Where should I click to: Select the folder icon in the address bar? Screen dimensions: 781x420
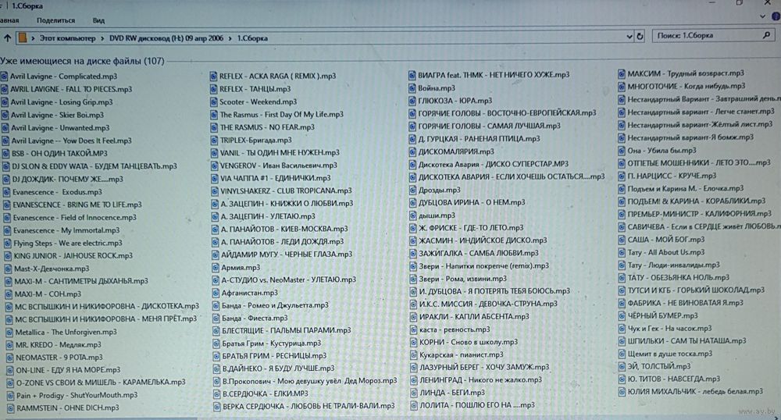point(23,37)
